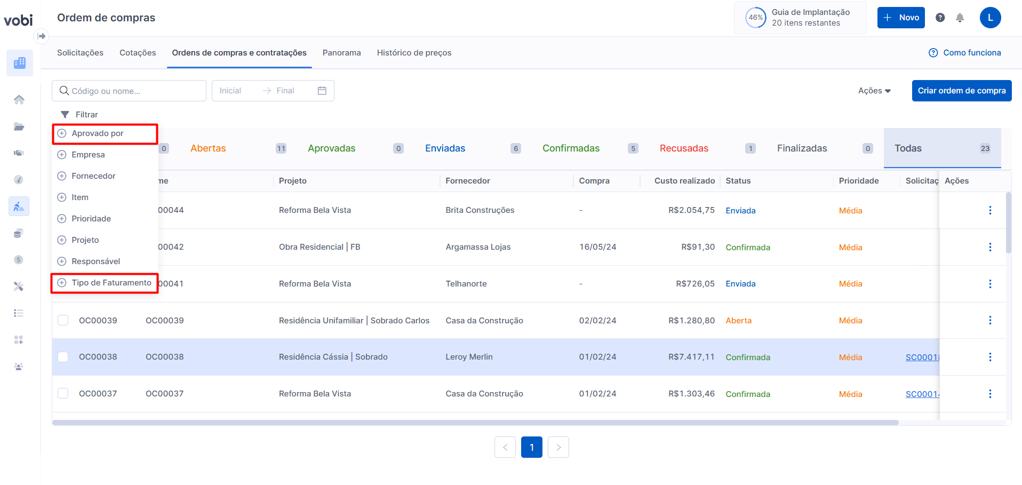Expand the sidebar with arrow toggle
This screenshot has width=1022, height=485.
[x=41, y=36]
